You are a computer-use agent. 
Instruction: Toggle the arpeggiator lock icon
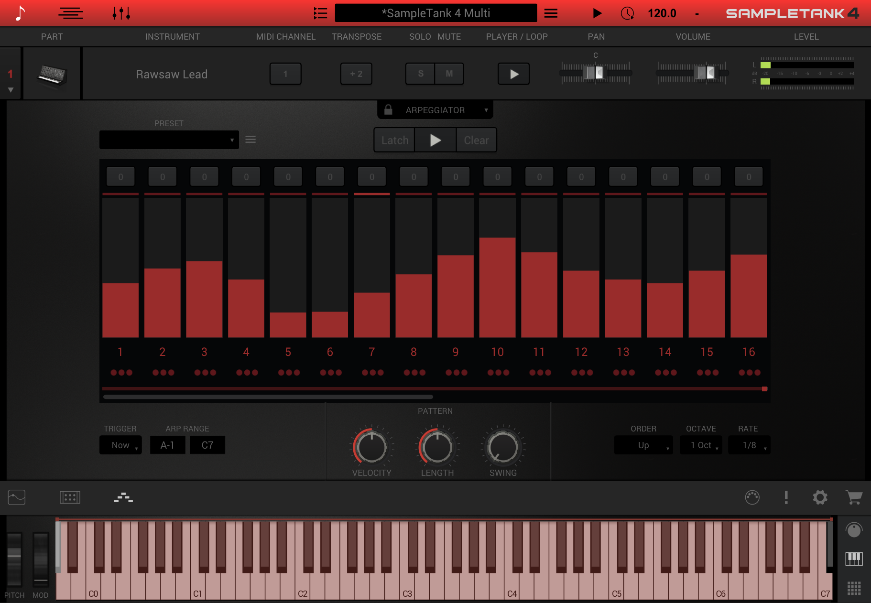pyautogui.click(x=388, y=110)
